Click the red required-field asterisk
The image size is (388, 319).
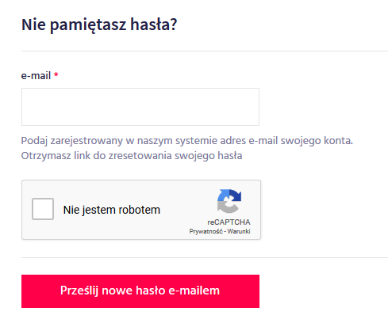tap(56, 74)
